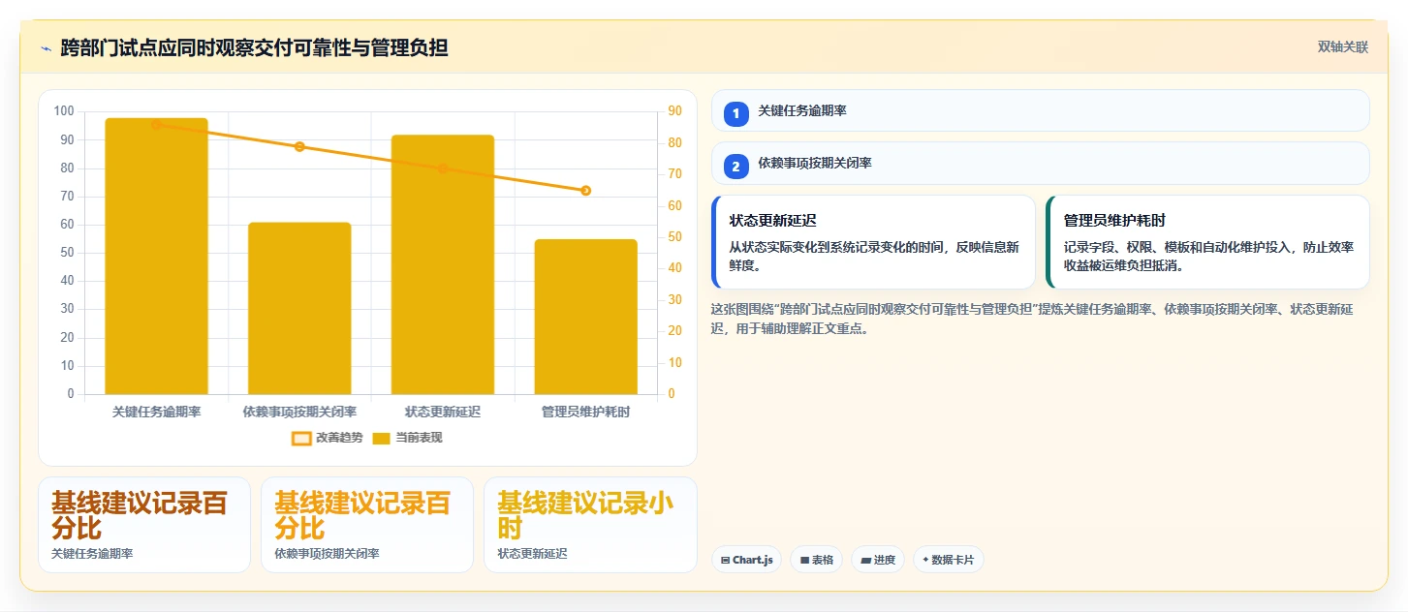Click the icon inside 进度 chip
The width and height of the screenshot is (1408, 612).
pos(865,560)
